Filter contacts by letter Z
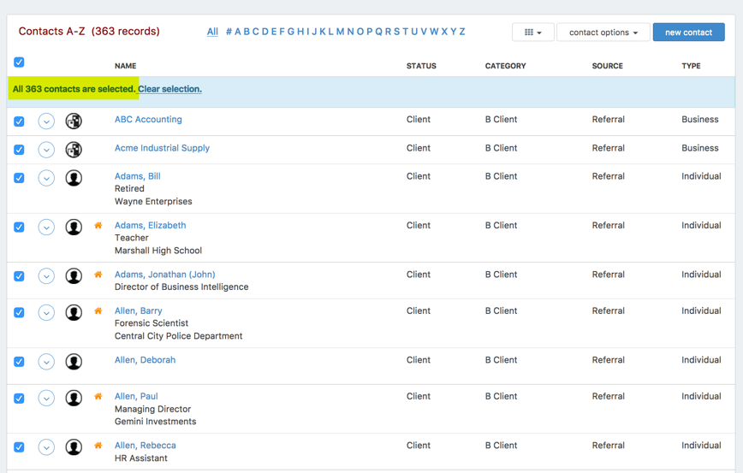This screenshot has height=473, width=743. point(462,32)
